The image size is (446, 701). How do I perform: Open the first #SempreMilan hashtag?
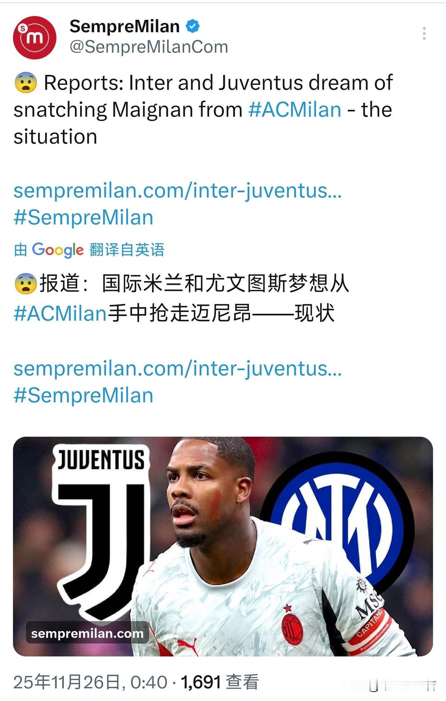tap(84, 218)
